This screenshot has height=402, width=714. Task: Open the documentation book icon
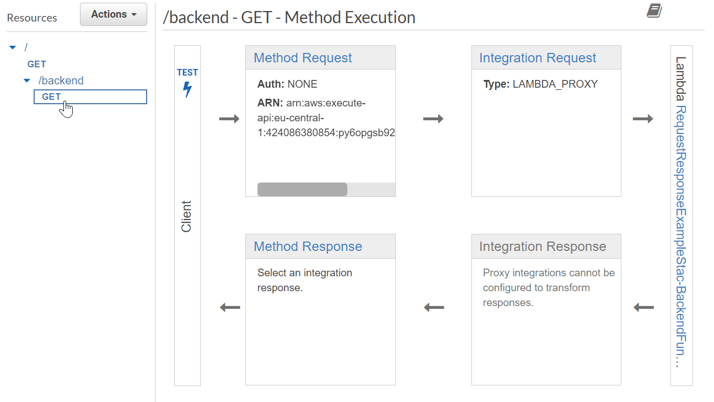654,11
